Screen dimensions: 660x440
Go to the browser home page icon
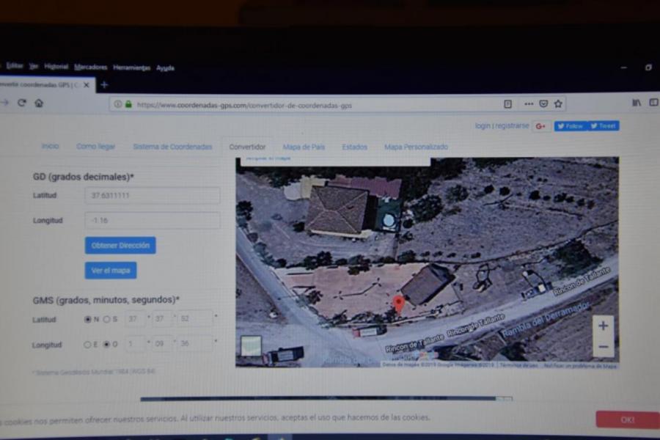point(39,103)
